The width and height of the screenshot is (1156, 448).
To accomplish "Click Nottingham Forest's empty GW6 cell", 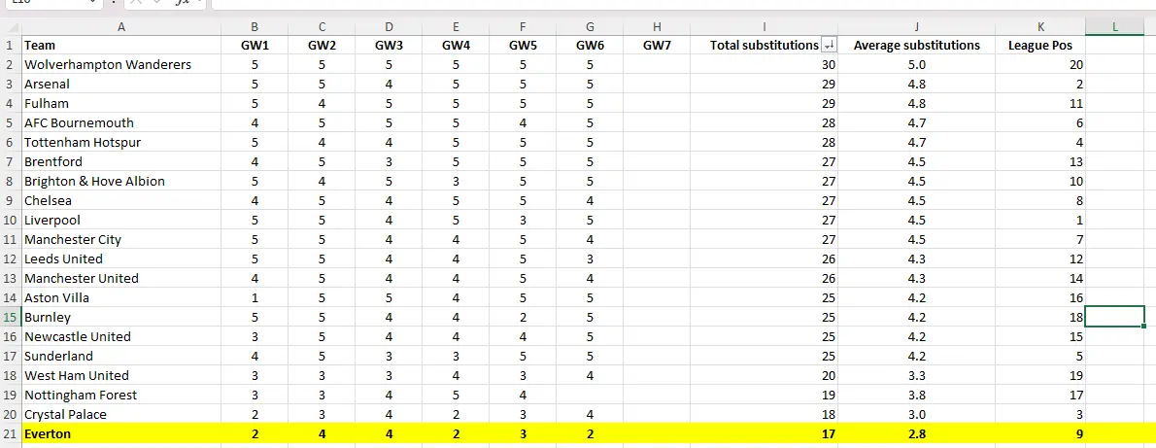I will click(591, 395).
